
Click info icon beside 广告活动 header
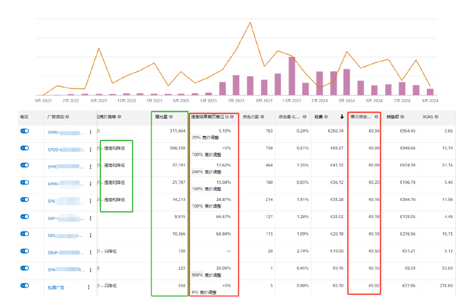[67, 117]
